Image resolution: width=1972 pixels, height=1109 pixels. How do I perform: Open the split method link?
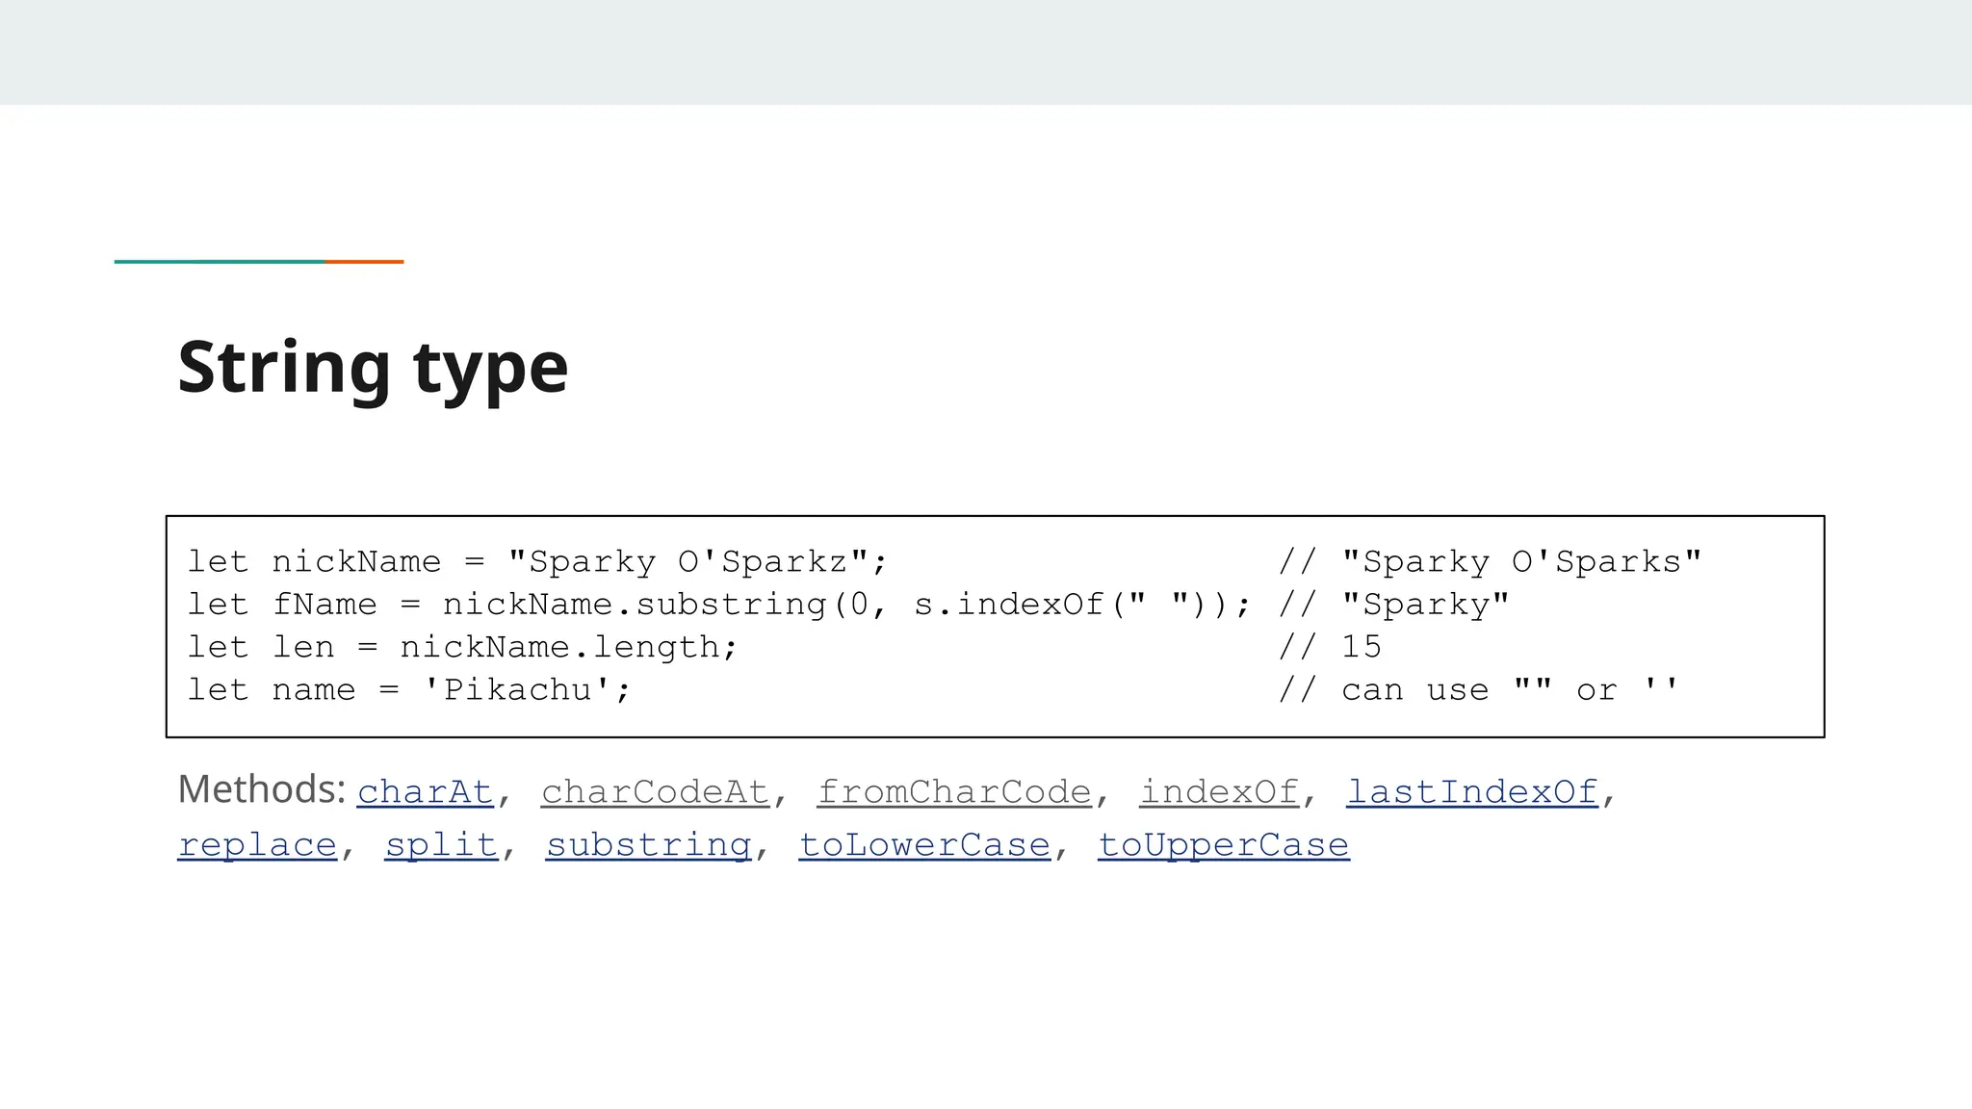(x=441, y=844)
